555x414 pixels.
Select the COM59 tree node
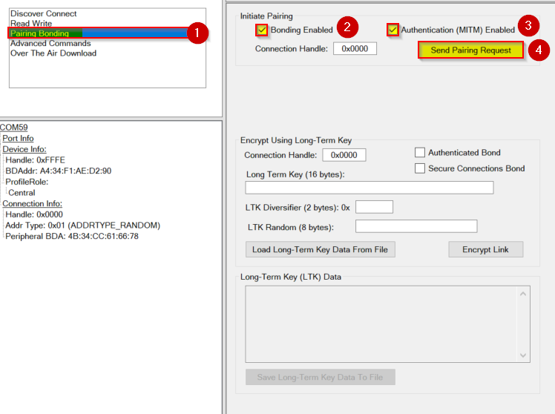coord(15,128)
